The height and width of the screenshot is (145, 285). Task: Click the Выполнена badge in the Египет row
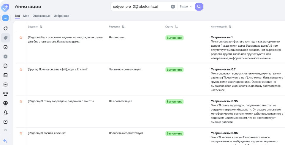point(175,70)
